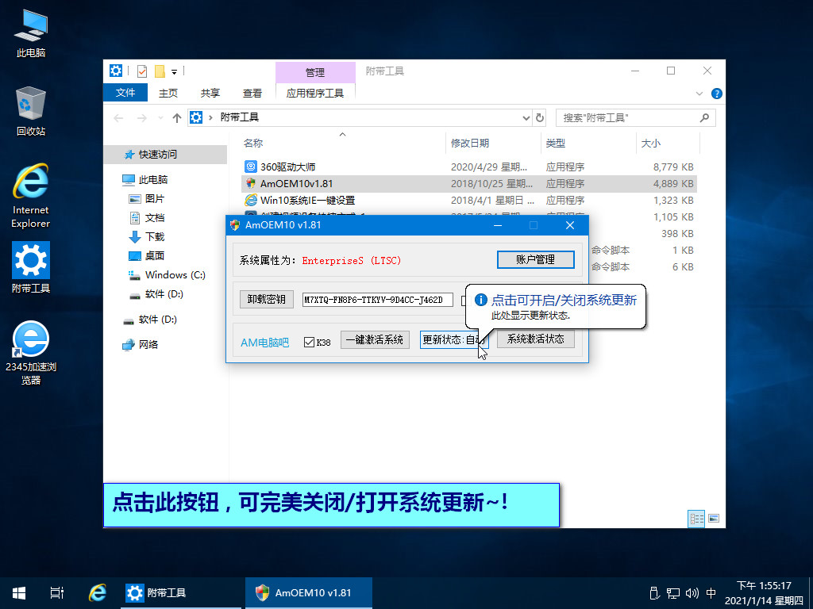The image size is (813, 609).
Task: Select the 360驱动大师 file
Action: [469, 167]
